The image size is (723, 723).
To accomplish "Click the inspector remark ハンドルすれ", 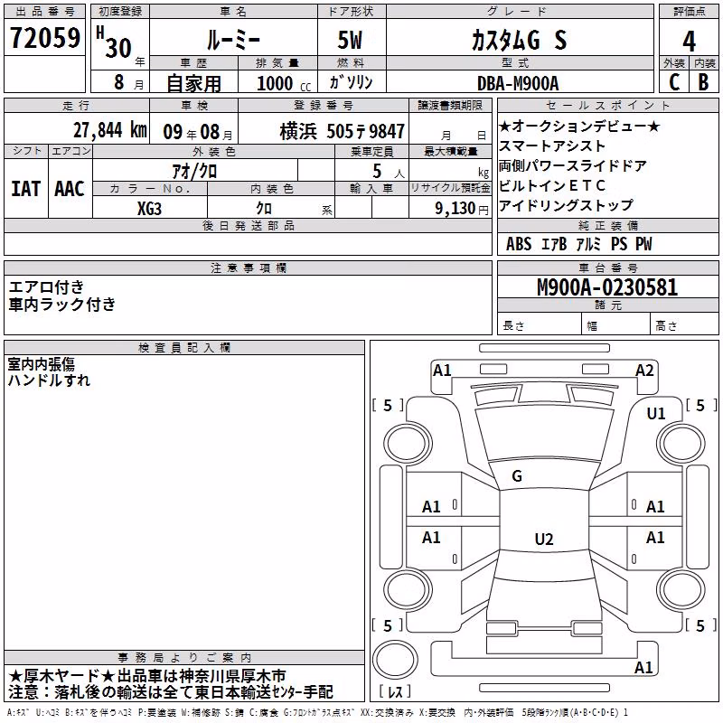I will click(x=49, y=380).
